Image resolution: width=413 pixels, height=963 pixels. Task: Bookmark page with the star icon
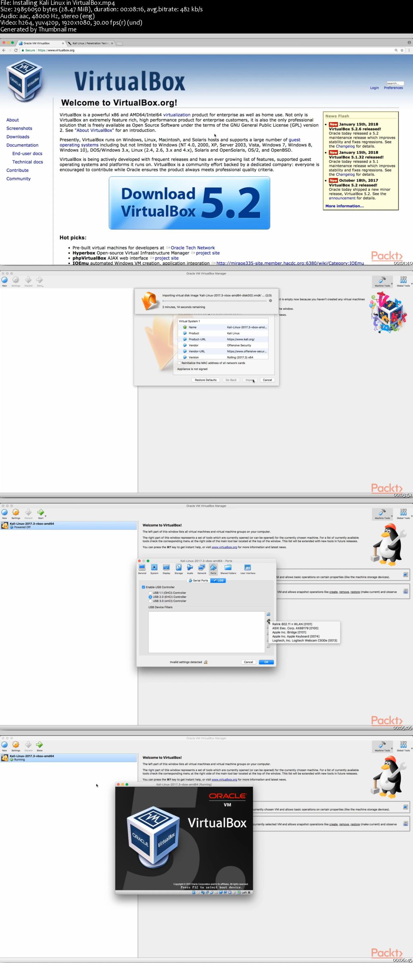point(402,50)
